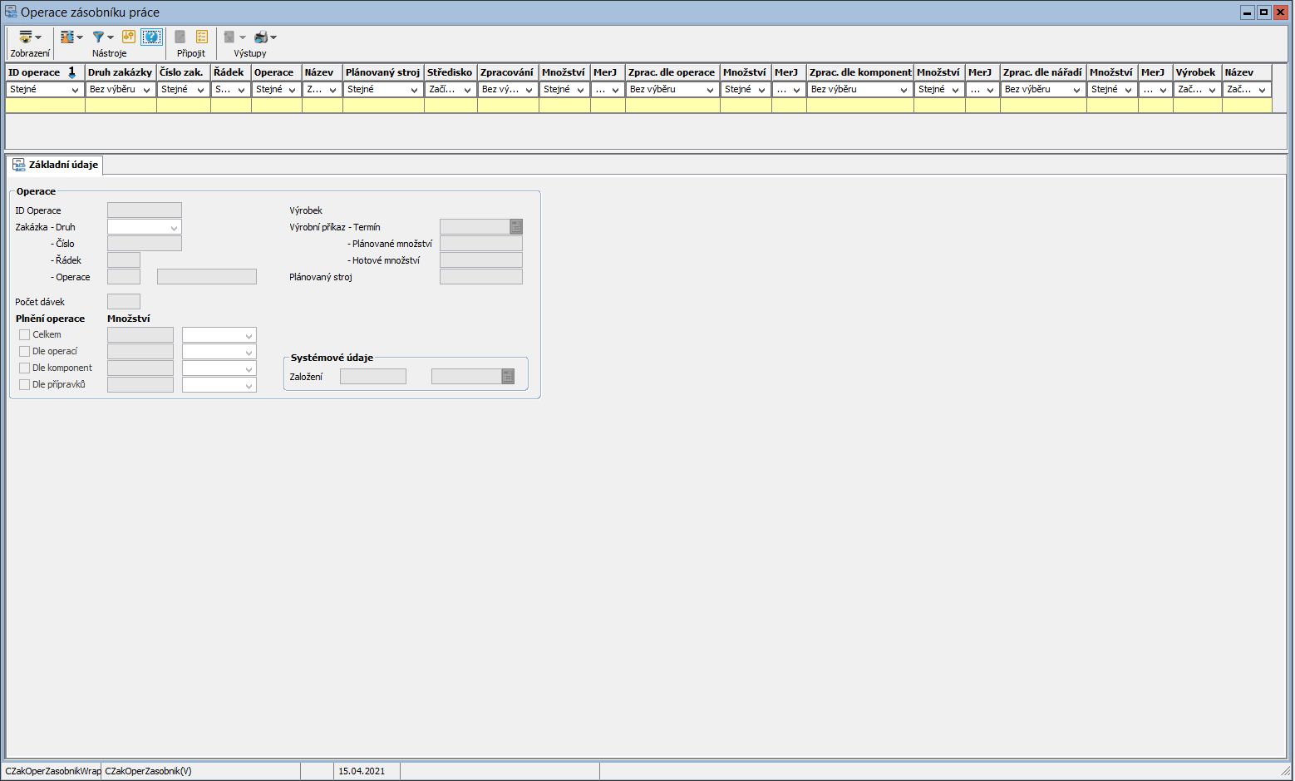Click the Středisko column header

[x=450, y=72]
